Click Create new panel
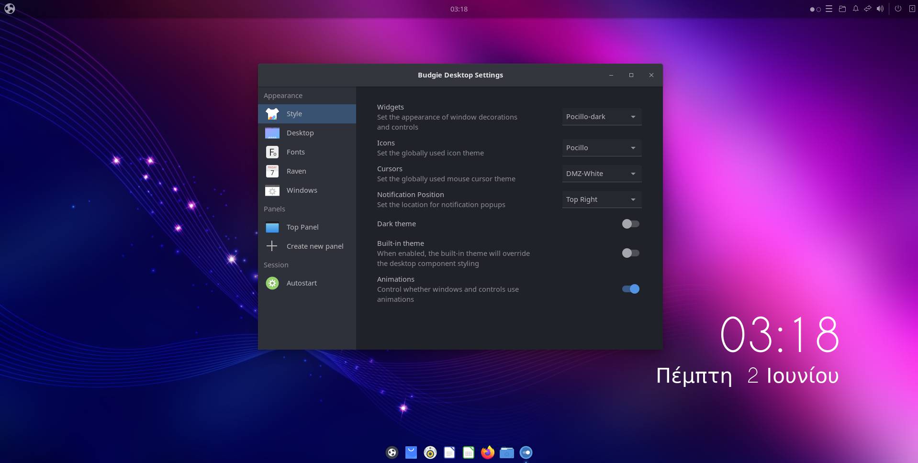Image resolution: width=918 pixels, height=463 pixels. tap(314, 246)
